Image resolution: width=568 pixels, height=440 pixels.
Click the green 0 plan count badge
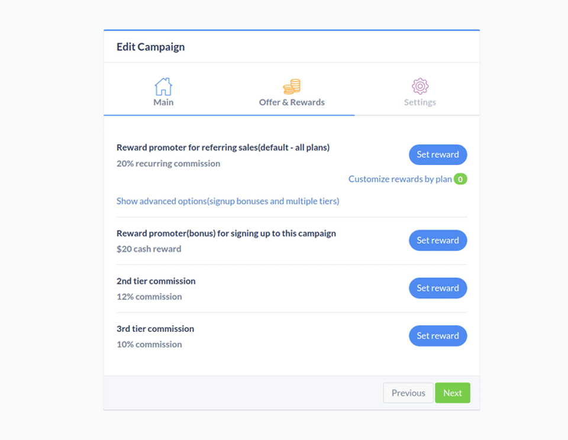460,179
